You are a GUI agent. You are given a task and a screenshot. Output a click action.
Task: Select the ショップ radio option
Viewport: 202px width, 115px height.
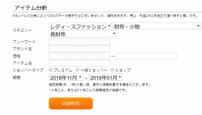click(x=112, y=70)
